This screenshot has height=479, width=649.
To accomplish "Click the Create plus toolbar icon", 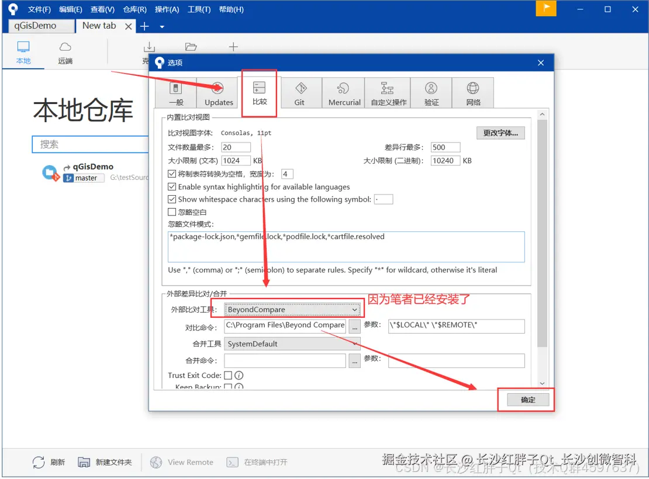I will pyautogui.click(x=233, y=47).
